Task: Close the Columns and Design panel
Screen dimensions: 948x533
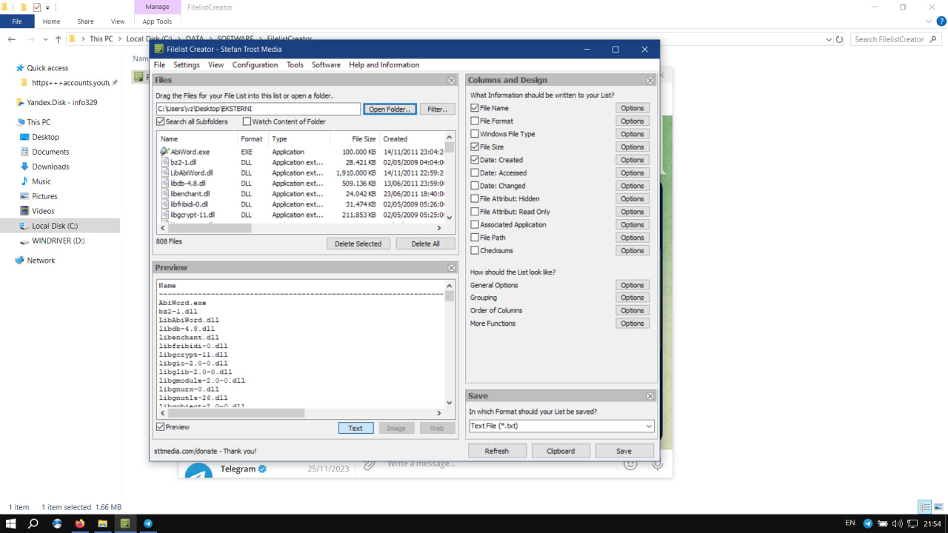Action: point(650,80)
